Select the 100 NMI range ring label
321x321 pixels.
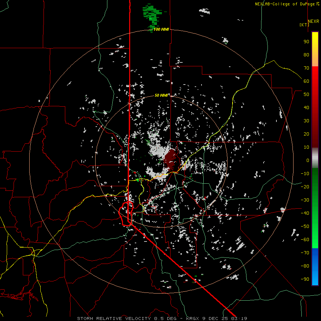pos(161,29)
